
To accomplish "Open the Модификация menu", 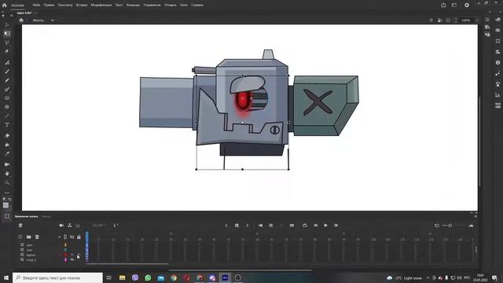I will [101, 5].
